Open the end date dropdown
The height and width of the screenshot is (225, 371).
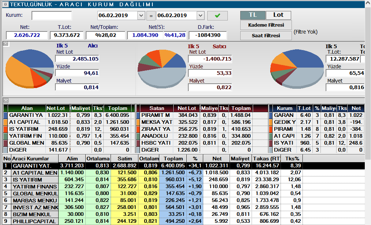point(200,16)
